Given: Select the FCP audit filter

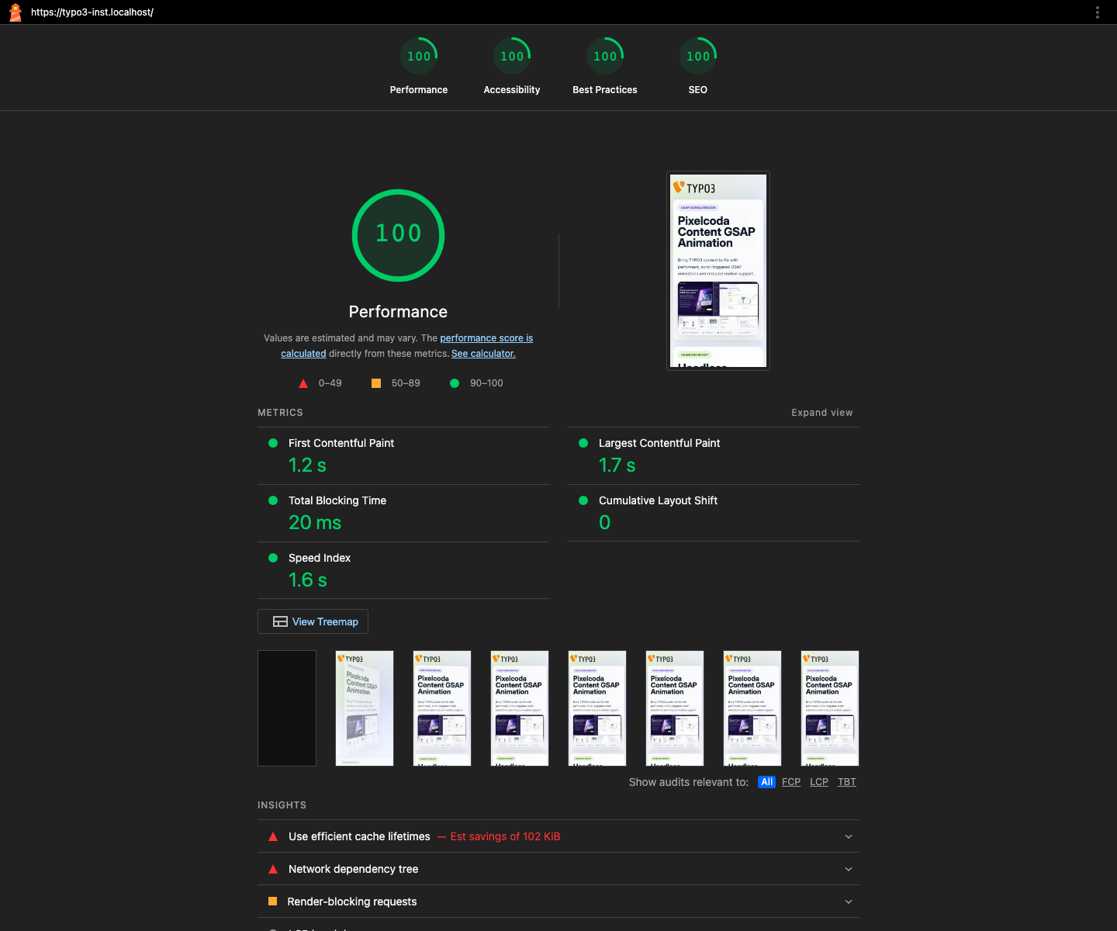Looking at the screenshot, I should pos(791,782).
